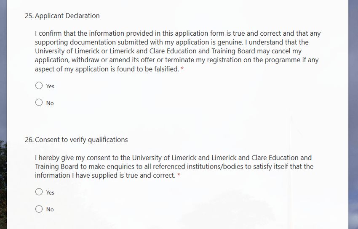
Task: Click the red required asterisk after 'falsified.'
Action: point(182,68)
